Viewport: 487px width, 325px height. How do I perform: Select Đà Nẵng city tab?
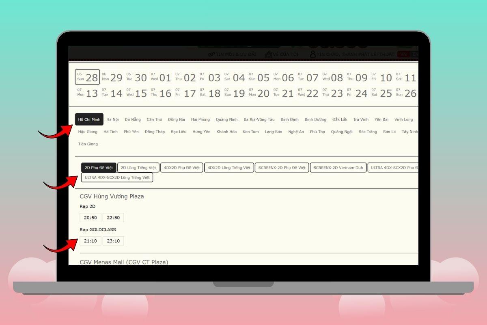click(x=133, y=119)
